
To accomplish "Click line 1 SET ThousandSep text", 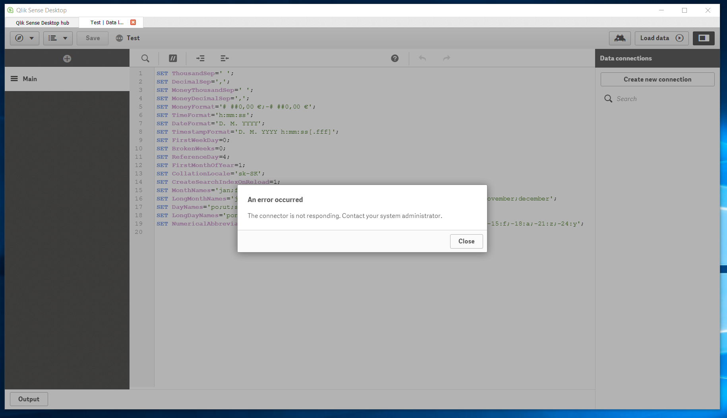I will coord(195,73).
